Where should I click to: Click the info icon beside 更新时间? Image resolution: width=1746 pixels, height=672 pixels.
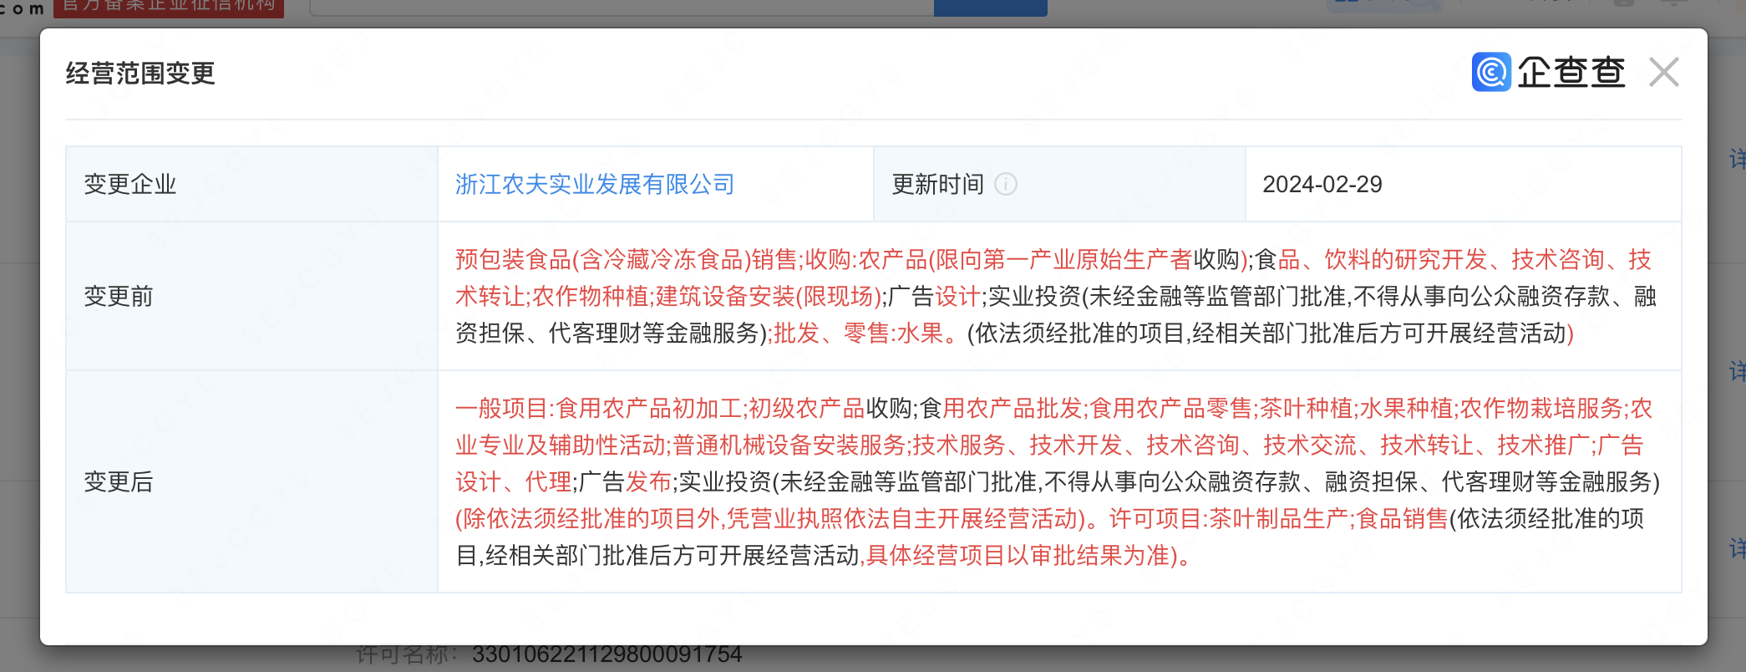click(1006, 184)
